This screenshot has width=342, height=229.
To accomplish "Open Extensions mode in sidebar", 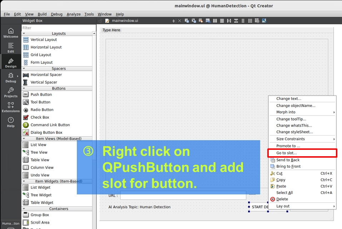I will 11,107.
